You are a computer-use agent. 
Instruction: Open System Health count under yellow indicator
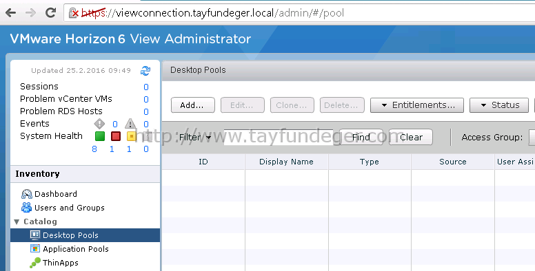(129, 149)
